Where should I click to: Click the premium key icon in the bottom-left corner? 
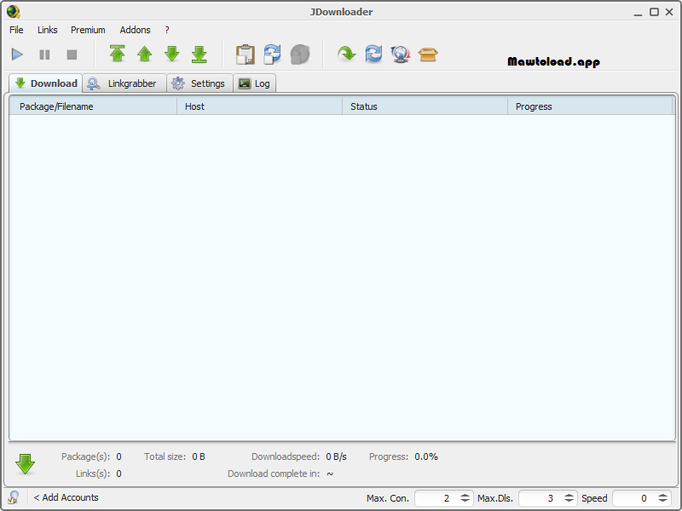14,497
